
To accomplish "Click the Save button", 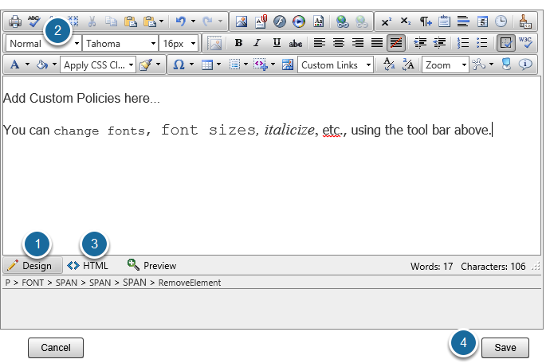I will pos(505,348).
